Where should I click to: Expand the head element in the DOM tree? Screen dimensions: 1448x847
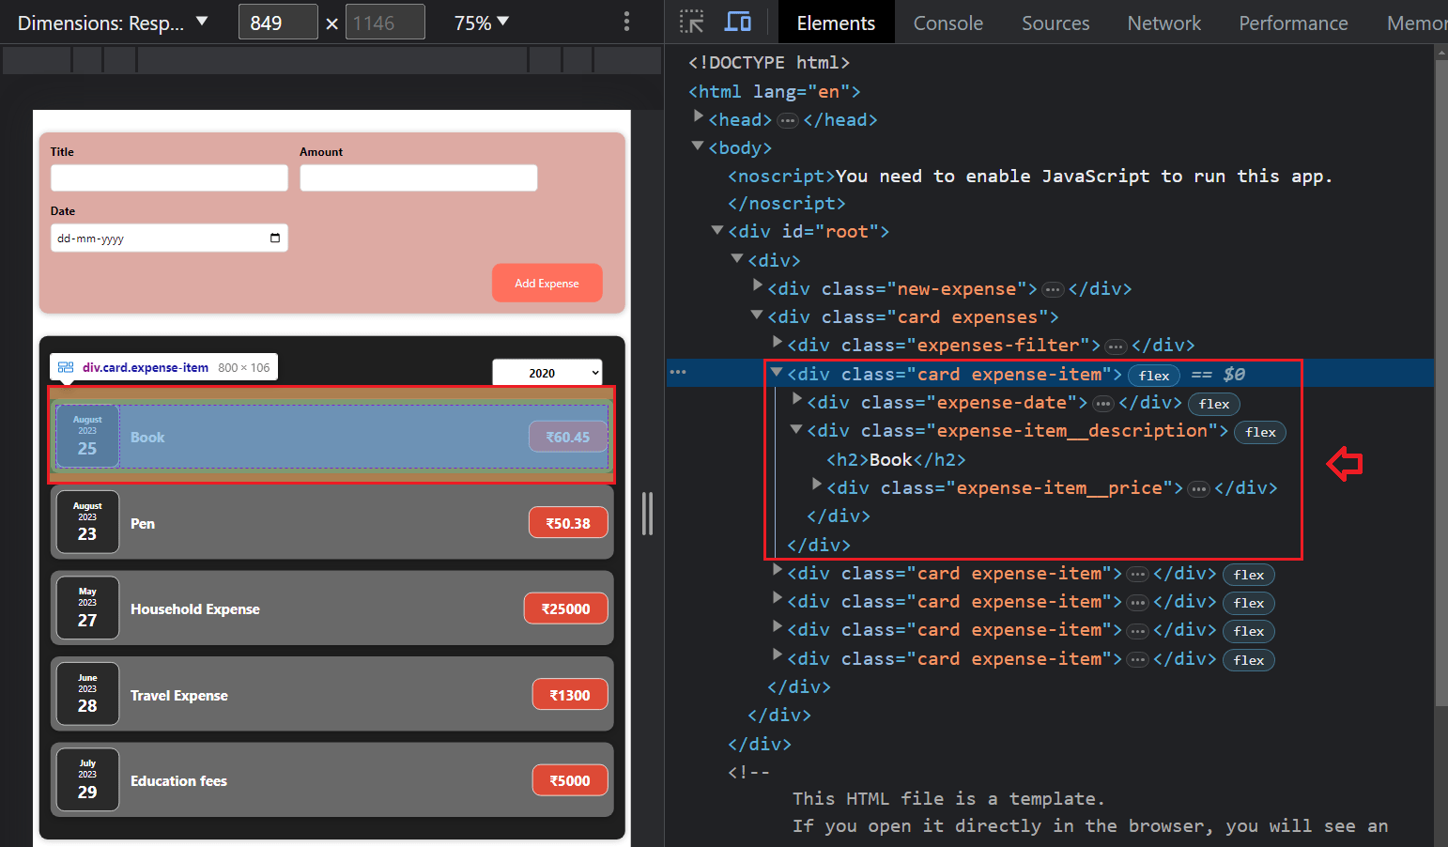(699, 119)
